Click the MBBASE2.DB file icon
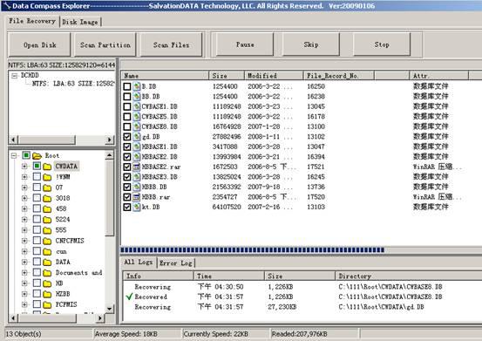This screenshot has height=341, width=482. click(x=137, y=157)
